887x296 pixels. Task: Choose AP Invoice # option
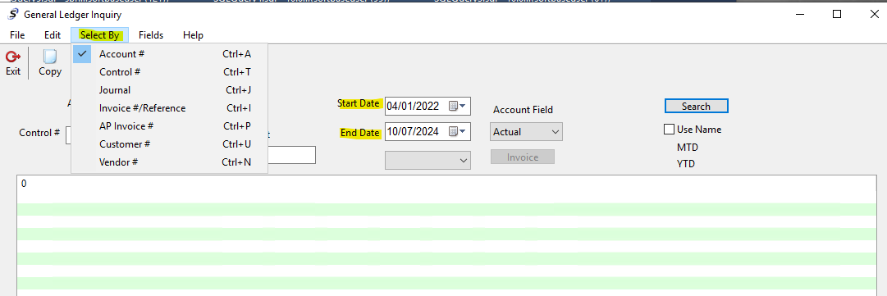point(169,126)
